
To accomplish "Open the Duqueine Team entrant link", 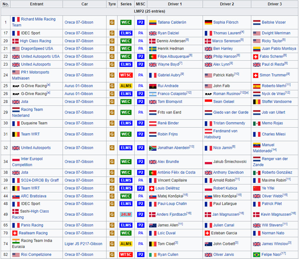I will [34, 124].
